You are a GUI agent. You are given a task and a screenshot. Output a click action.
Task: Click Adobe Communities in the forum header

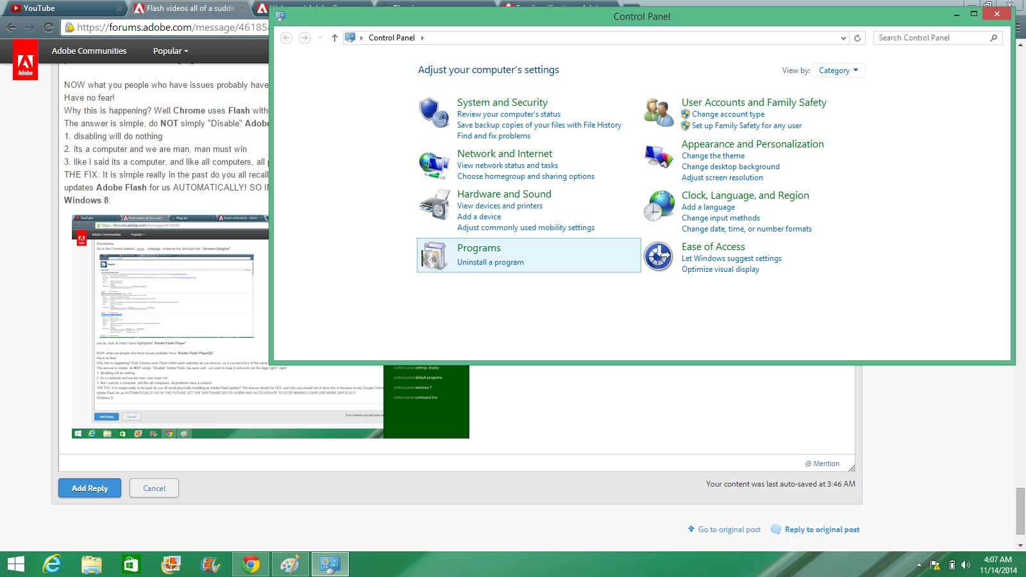89,51
